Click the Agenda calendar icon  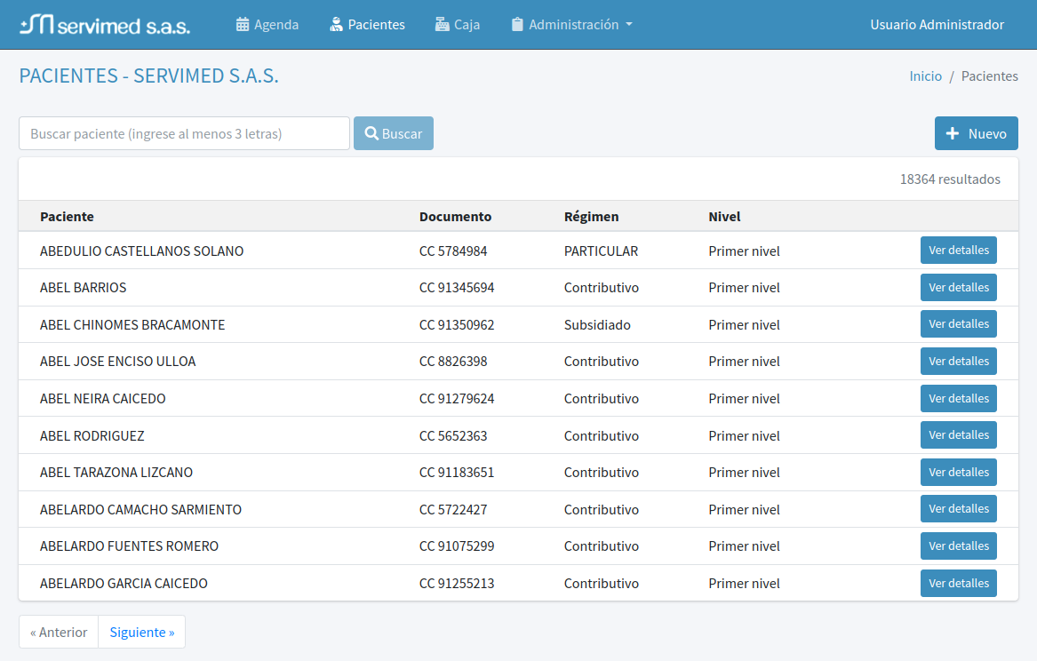[x=243, y=25]
